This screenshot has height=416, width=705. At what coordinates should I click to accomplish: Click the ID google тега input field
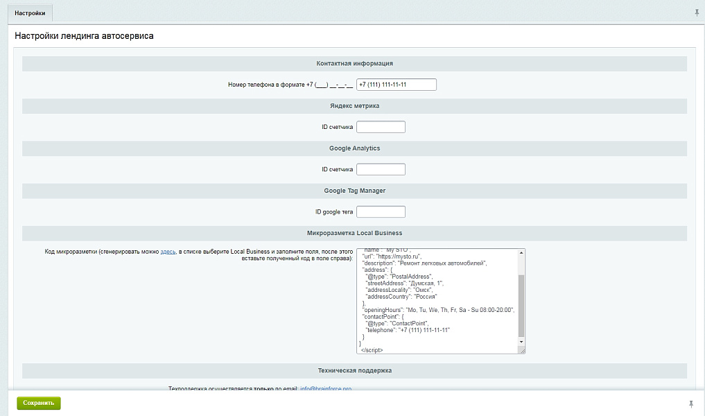coord(381,211)
